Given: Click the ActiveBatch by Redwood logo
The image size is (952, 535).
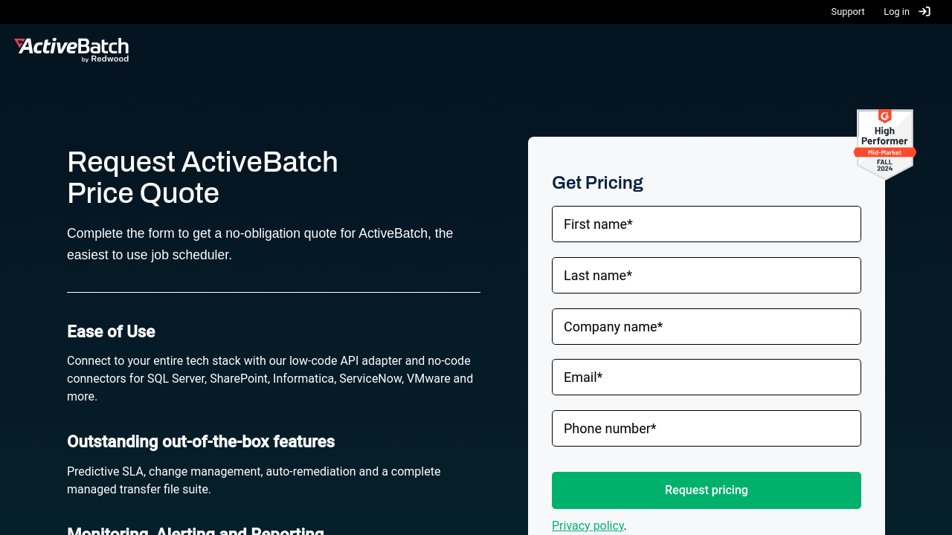Looking at the screenshot, I should [71, 50].
